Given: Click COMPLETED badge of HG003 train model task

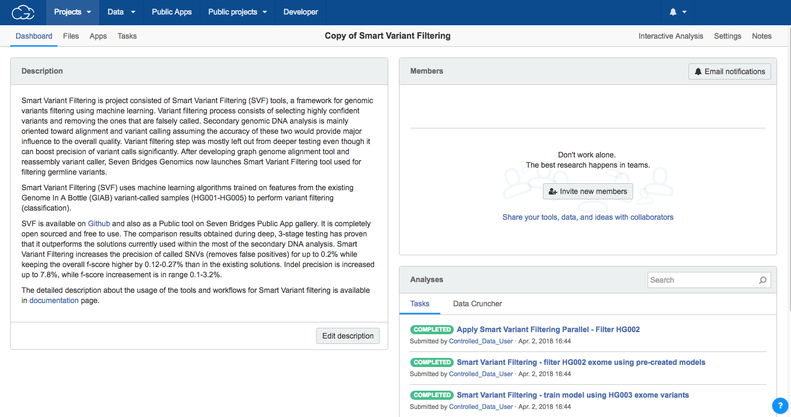Looking at the screenshot, I should (432, 395).
